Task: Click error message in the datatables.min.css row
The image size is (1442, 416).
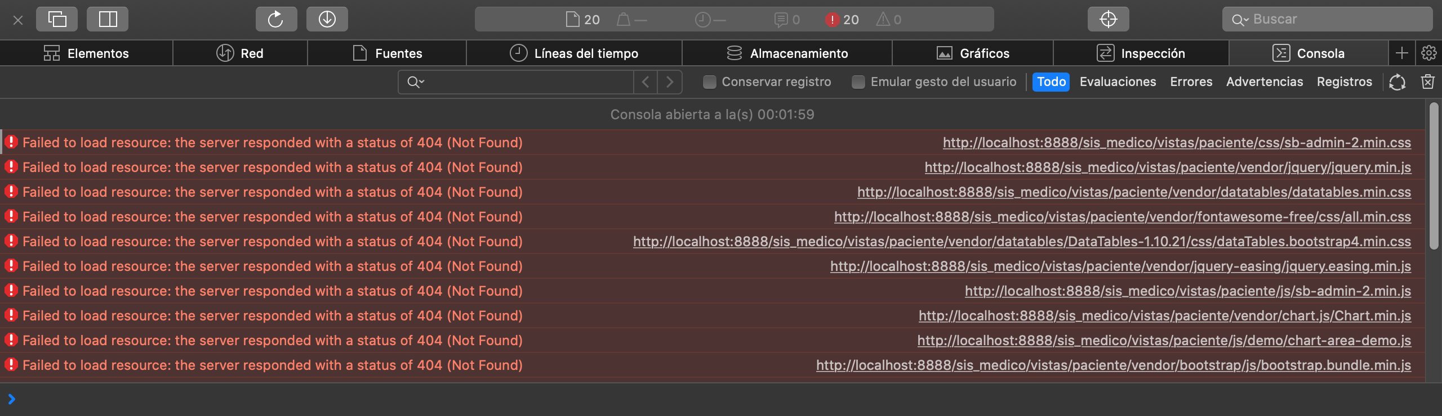Action: (x=273, y=192)
